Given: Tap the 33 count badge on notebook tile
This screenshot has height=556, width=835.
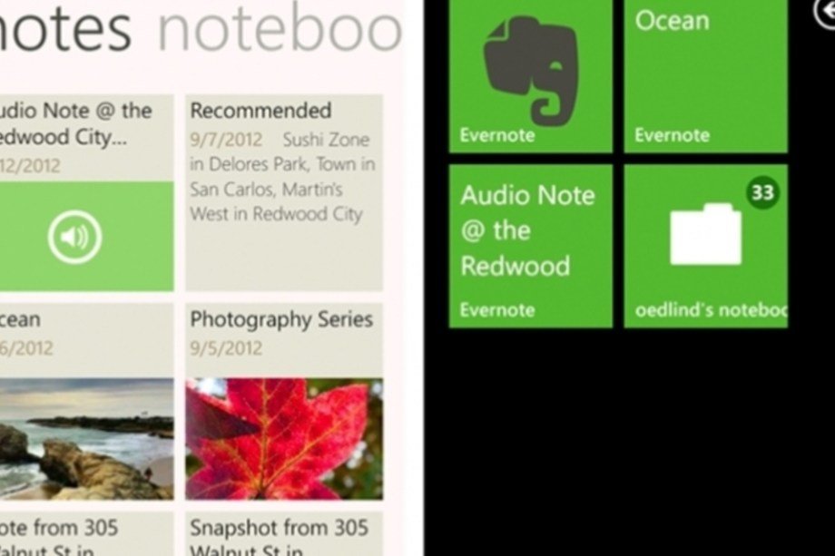Looking at the screenshot, I should pos(762,192).
